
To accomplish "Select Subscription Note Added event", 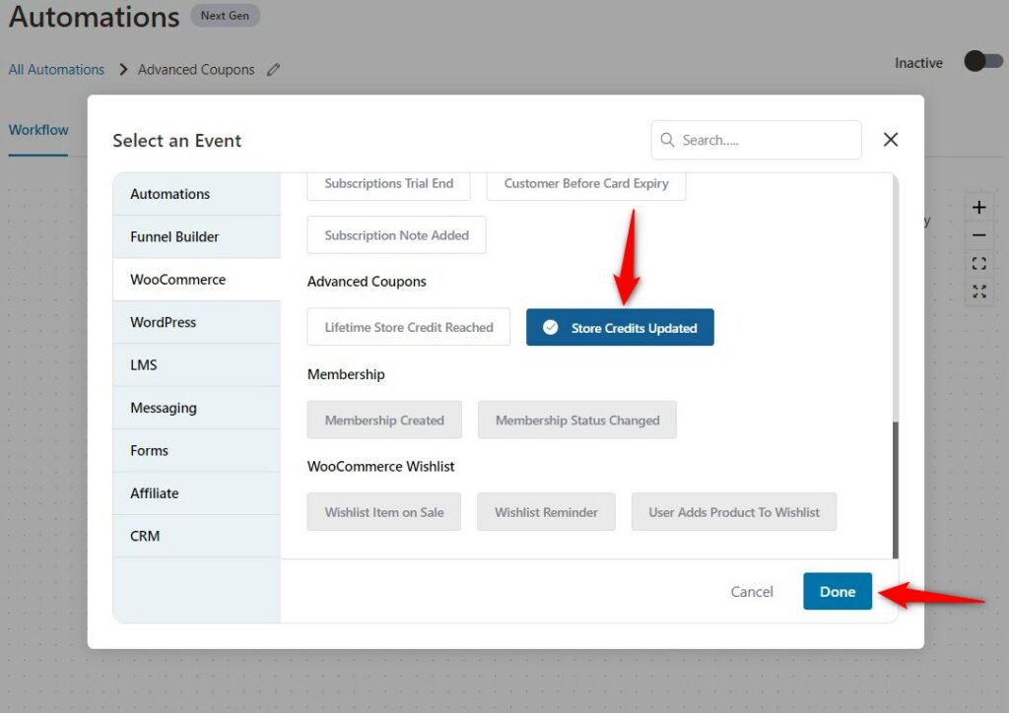I will click(x=396, y=235).
